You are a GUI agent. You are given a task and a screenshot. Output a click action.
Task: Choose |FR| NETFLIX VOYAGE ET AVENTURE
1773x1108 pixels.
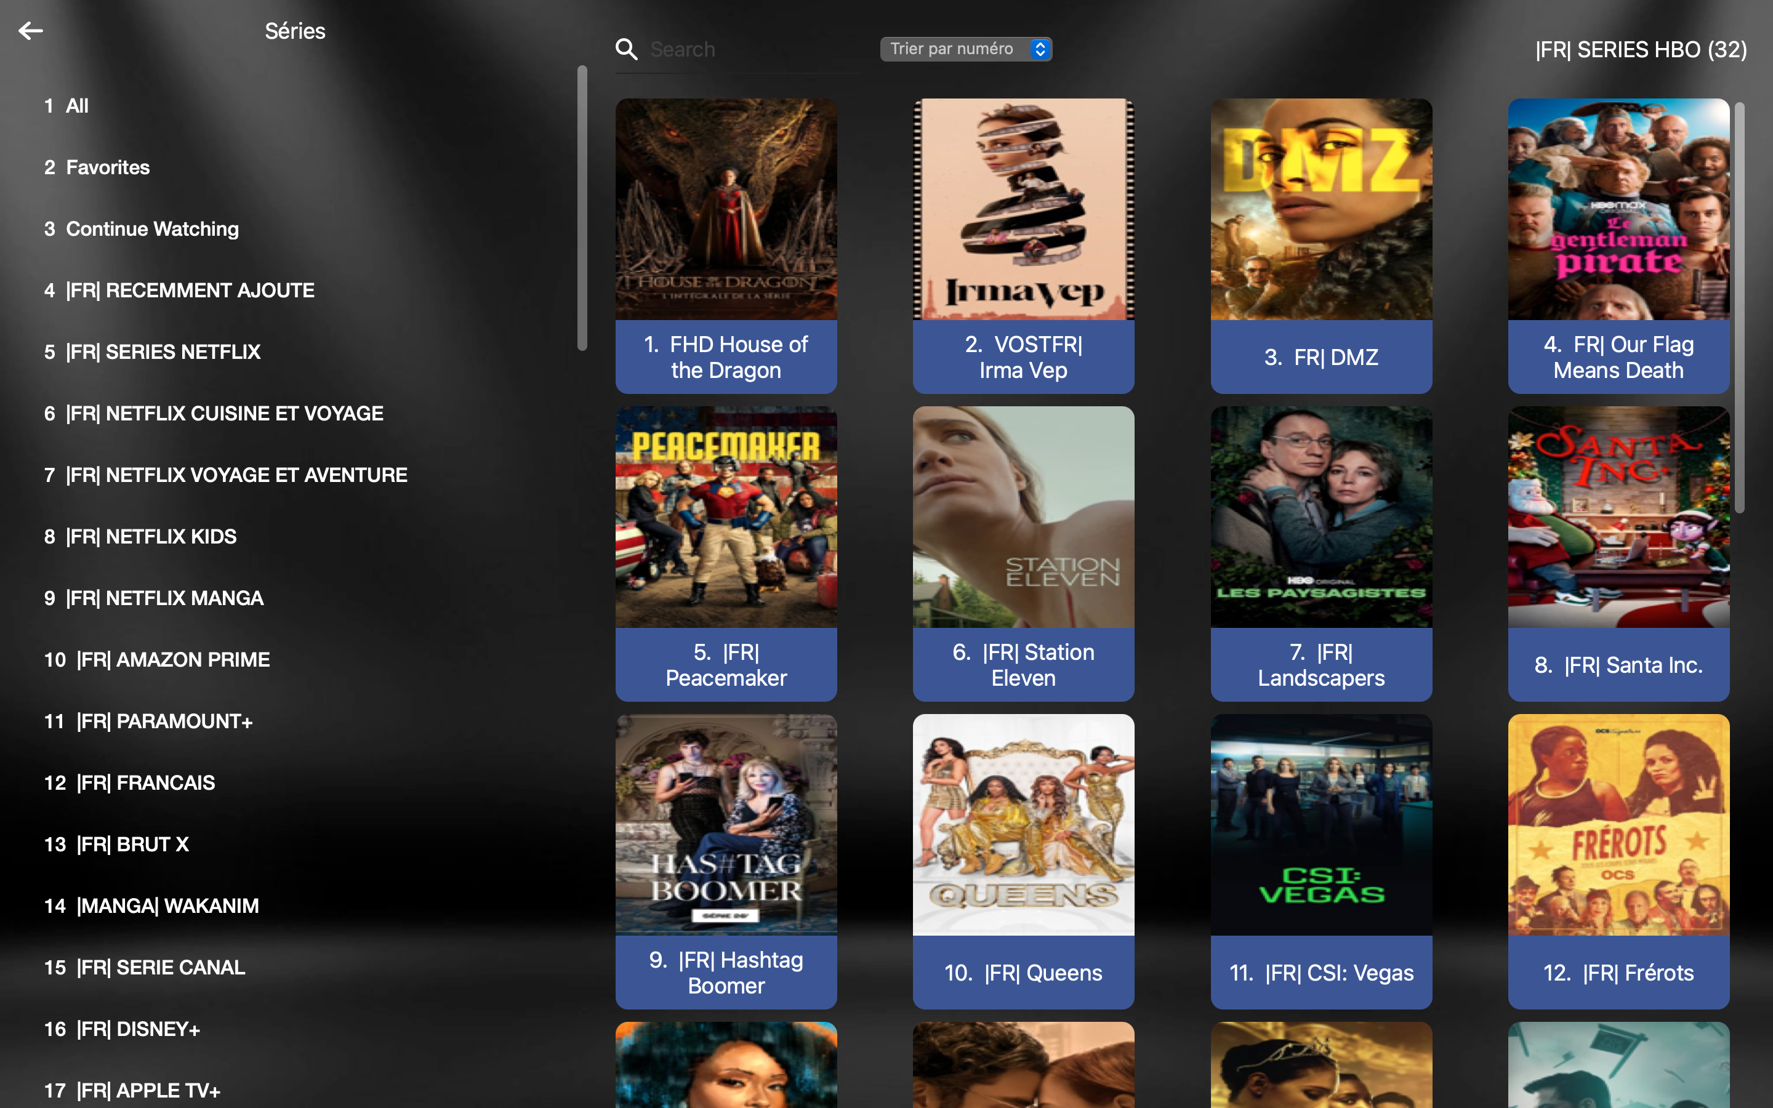[x=226, y=475]
